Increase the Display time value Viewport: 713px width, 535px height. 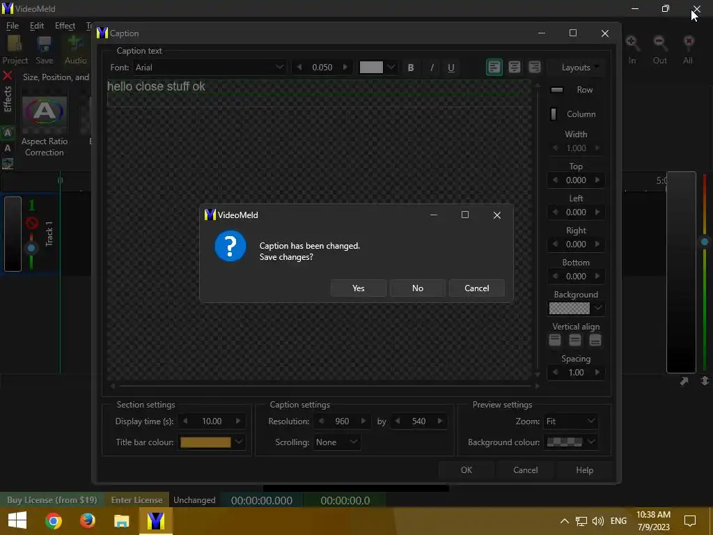coord(238,421)
